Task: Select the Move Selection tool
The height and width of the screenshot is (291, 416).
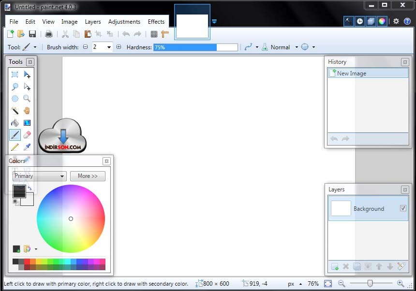Action: pyautogui.click(x=27, y=87)
